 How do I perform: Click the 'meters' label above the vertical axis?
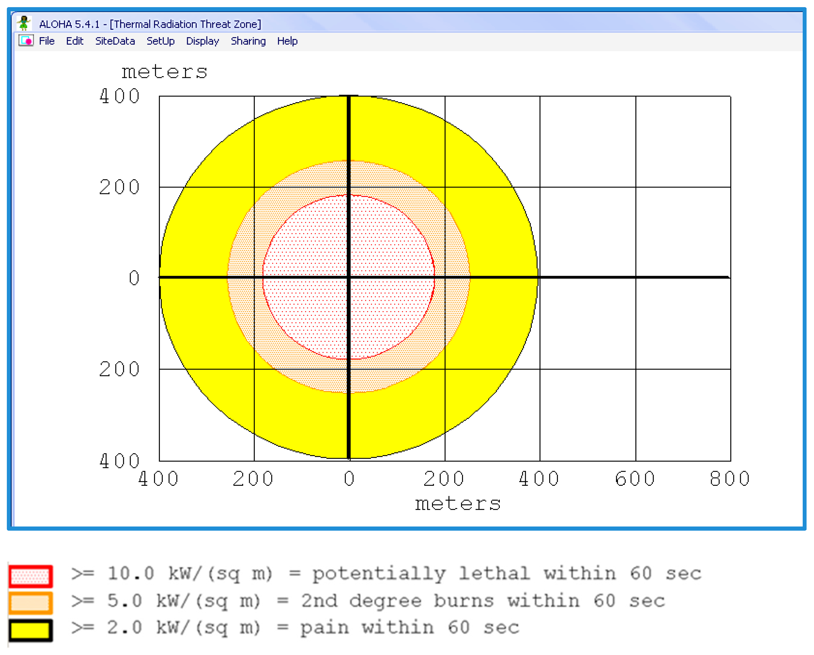pyautogui.click(x=164, y=72)
